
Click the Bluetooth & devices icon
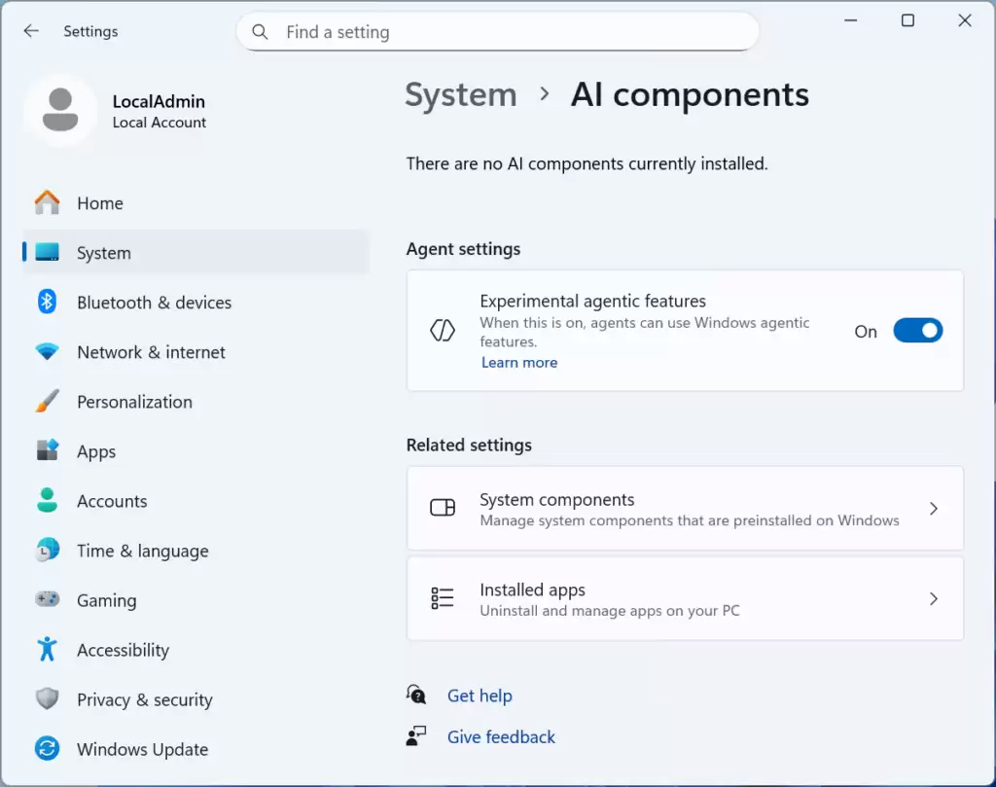point(47,303)
